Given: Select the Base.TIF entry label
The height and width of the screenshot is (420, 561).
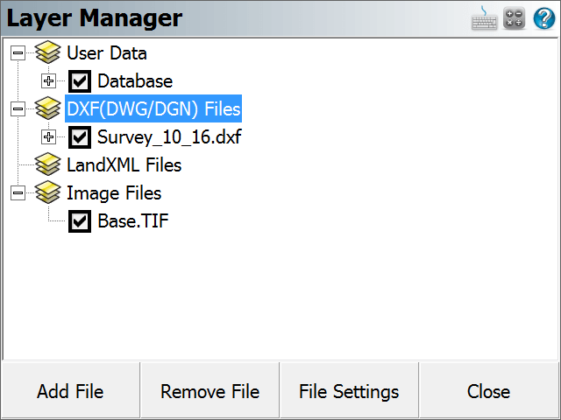Looking at the screenshot, I should [x=132, y=221].
